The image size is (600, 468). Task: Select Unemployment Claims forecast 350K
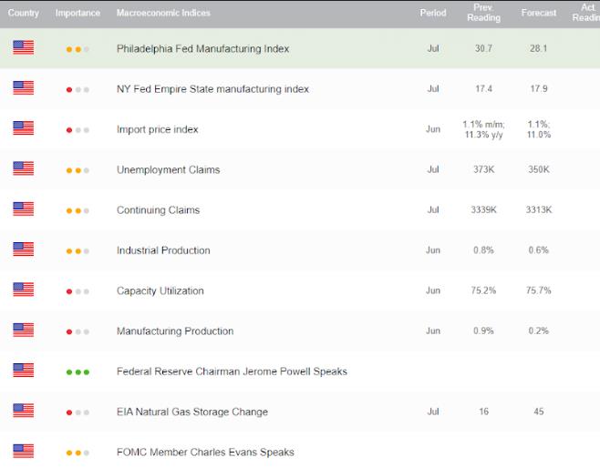coord(539,169)
